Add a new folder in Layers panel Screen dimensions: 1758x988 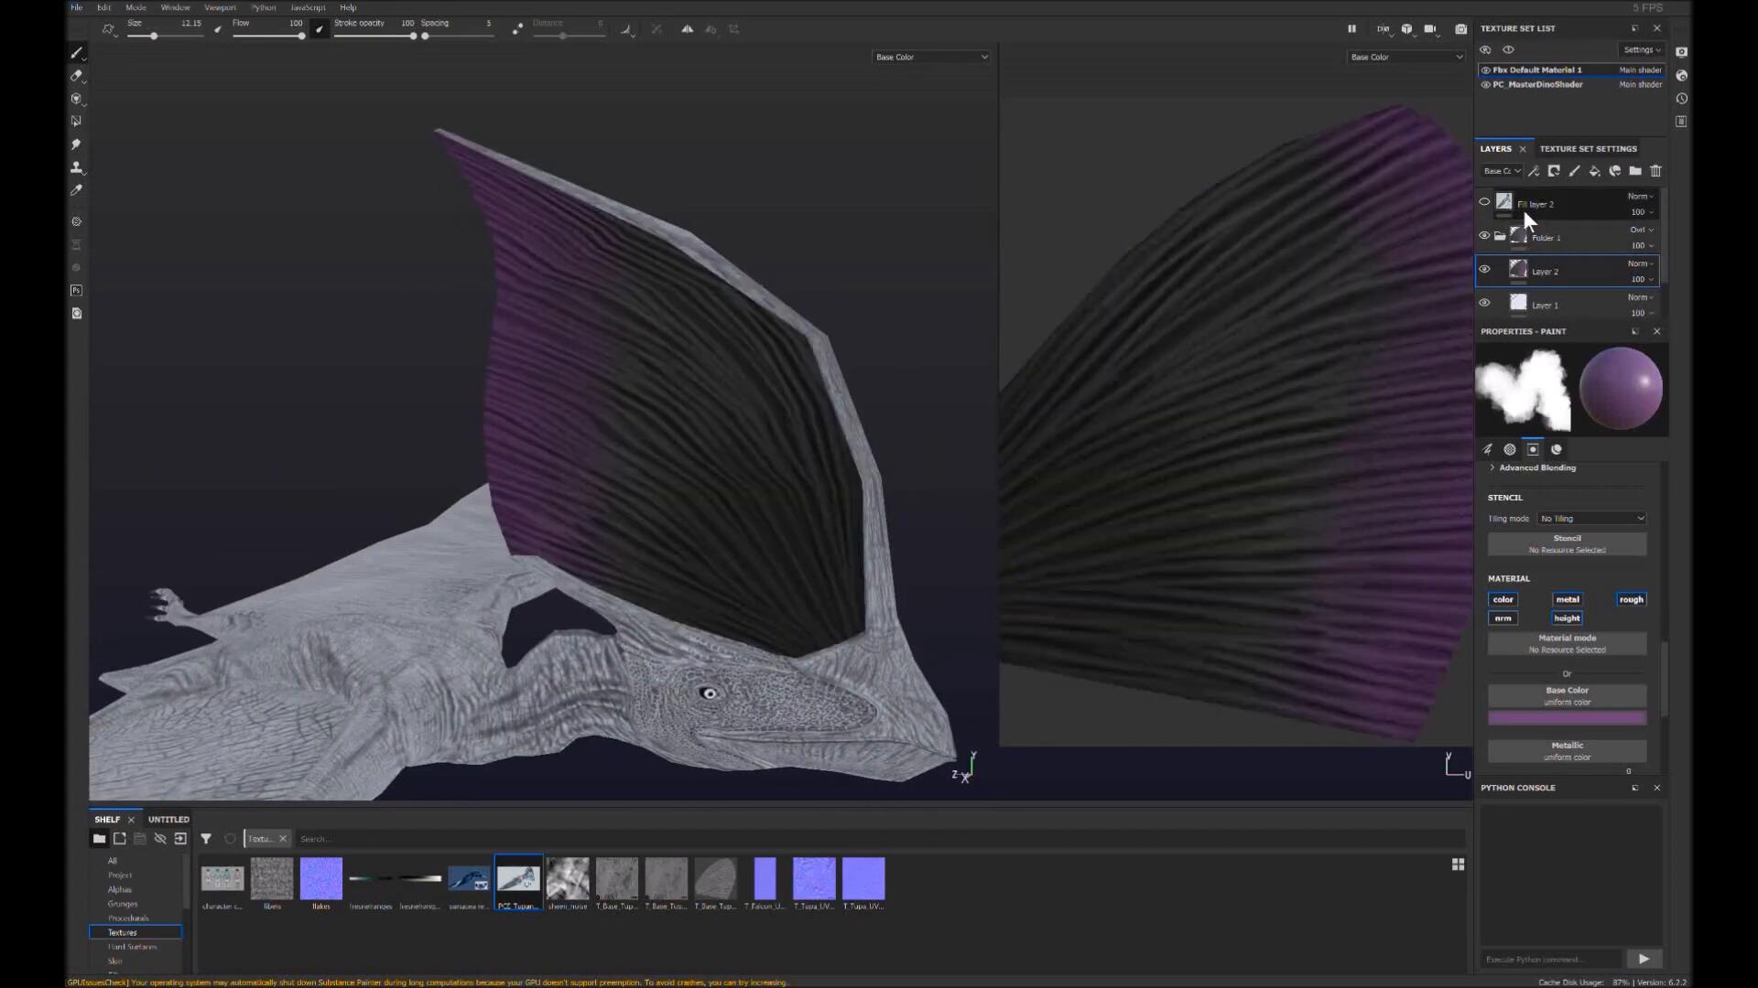pyautogui.click(x=1635, y=171)
